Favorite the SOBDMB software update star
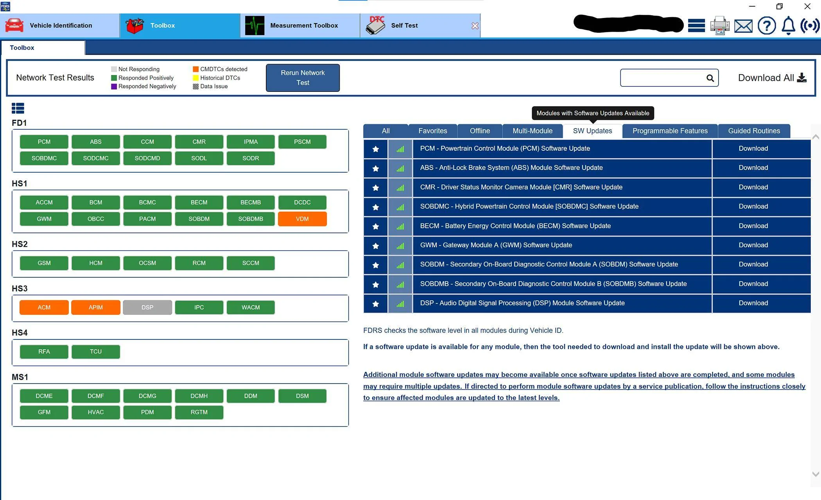The height and width of the screenshot is (500, 821). [x=376, y=284]
